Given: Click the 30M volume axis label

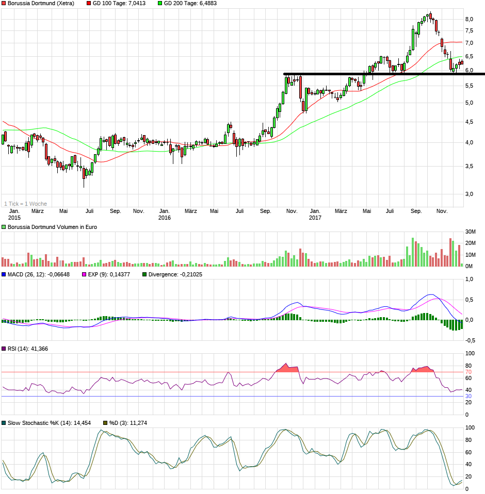Looking at the screenshot, I should 471,232.
